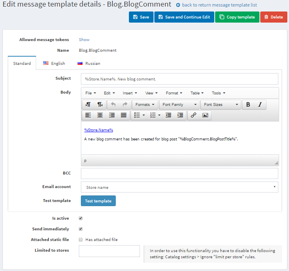Click the Blog.BlogComment name value
This screenshot has height=271, width=289.
(98, 51)
